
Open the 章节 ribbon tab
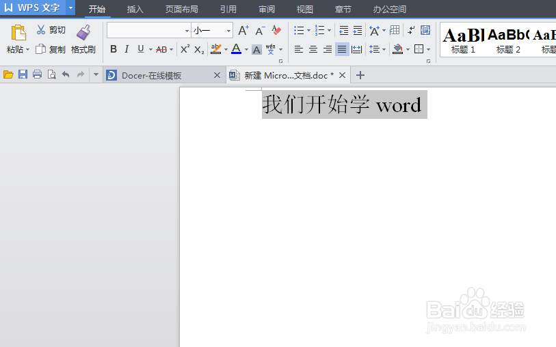tap(343, 9)
